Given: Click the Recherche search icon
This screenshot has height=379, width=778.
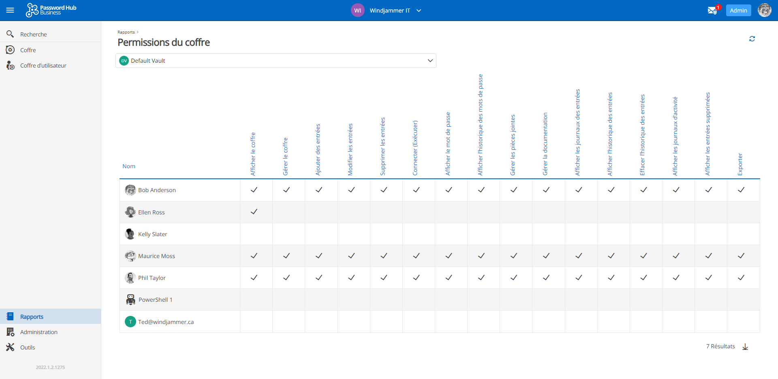Looking at the screenshot, I should point(10,34).
